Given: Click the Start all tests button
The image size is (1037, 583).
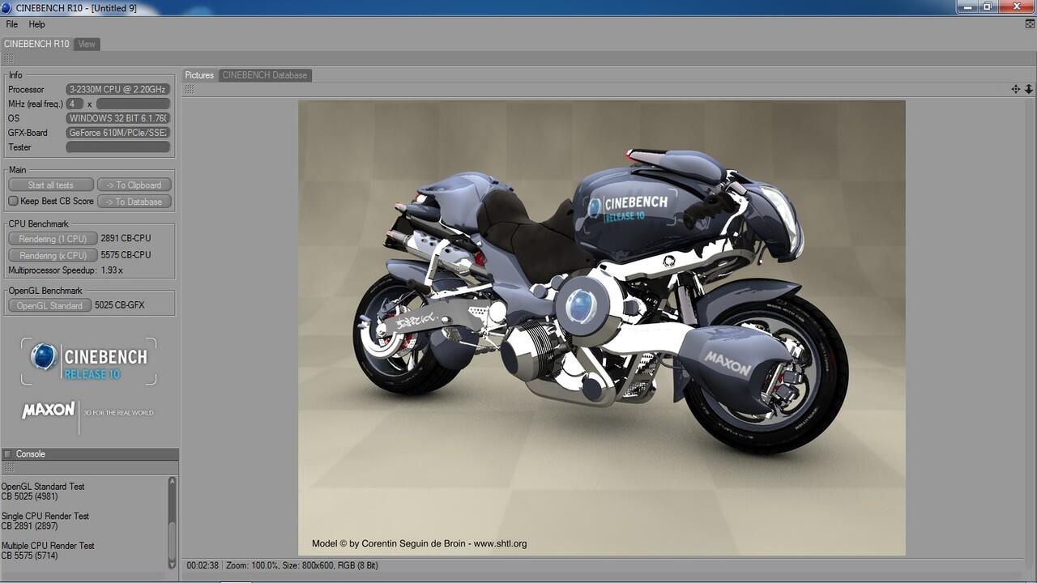Looking at the screenshot, I should click(50, 185).
